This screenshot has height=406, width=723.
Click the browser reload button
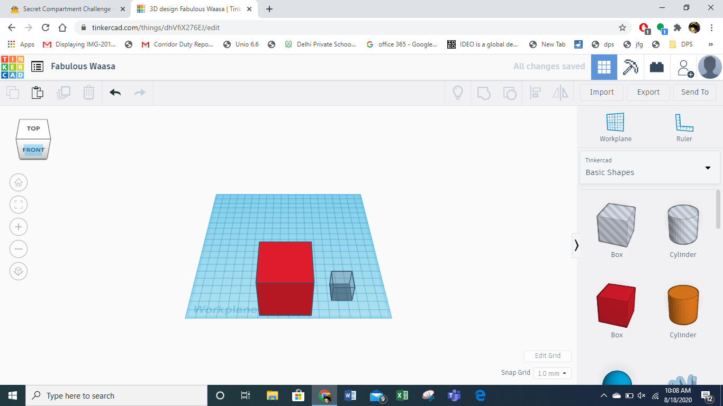(x=46, y=27)
